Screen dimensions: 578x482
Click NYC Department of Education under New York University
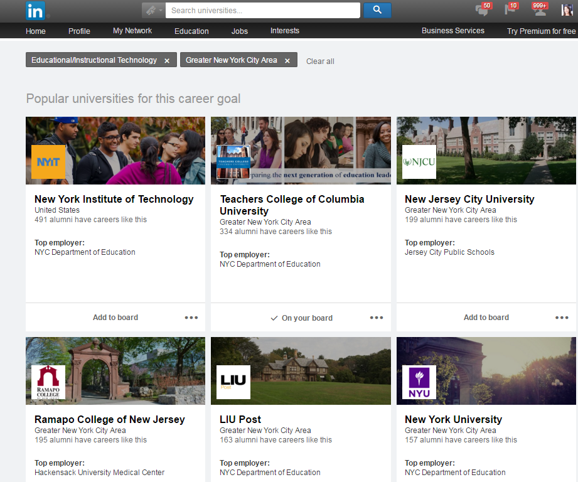455,473
